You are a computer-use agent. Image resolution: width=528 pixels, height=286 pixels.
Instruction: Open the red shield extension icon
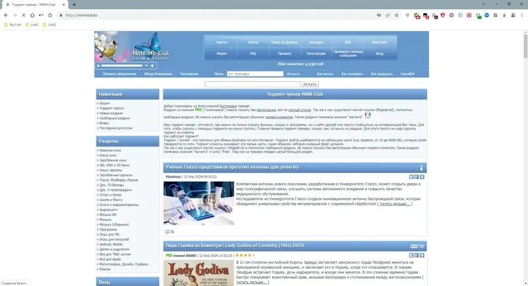pyautogui.click(x=443, y=15)
